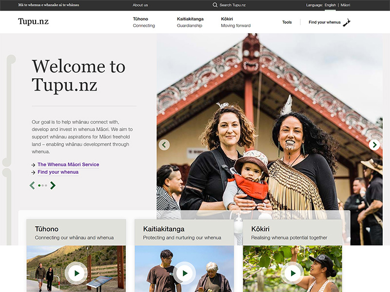Play the Kaitiakitanga video

coord(184,273)
